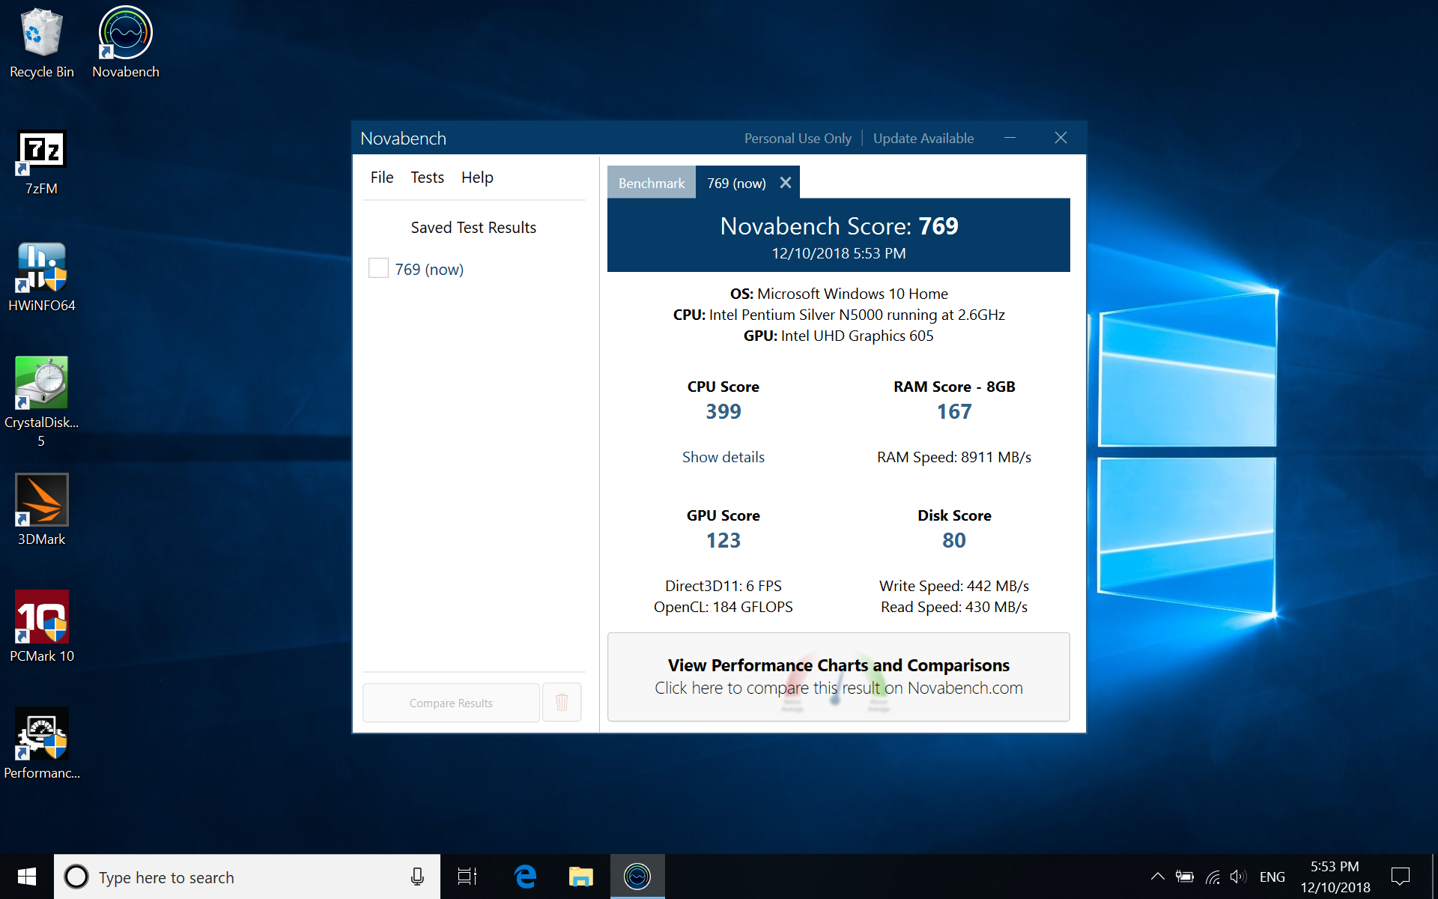The height and width of the screenshot is (899, 1438).
Task: Close the Novabench window
Action: click(1061, 138)
